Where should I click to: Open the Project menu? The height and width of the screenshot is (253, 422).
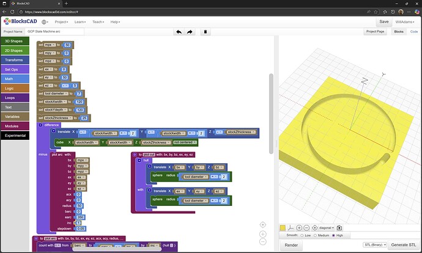[x=61, y=22]
